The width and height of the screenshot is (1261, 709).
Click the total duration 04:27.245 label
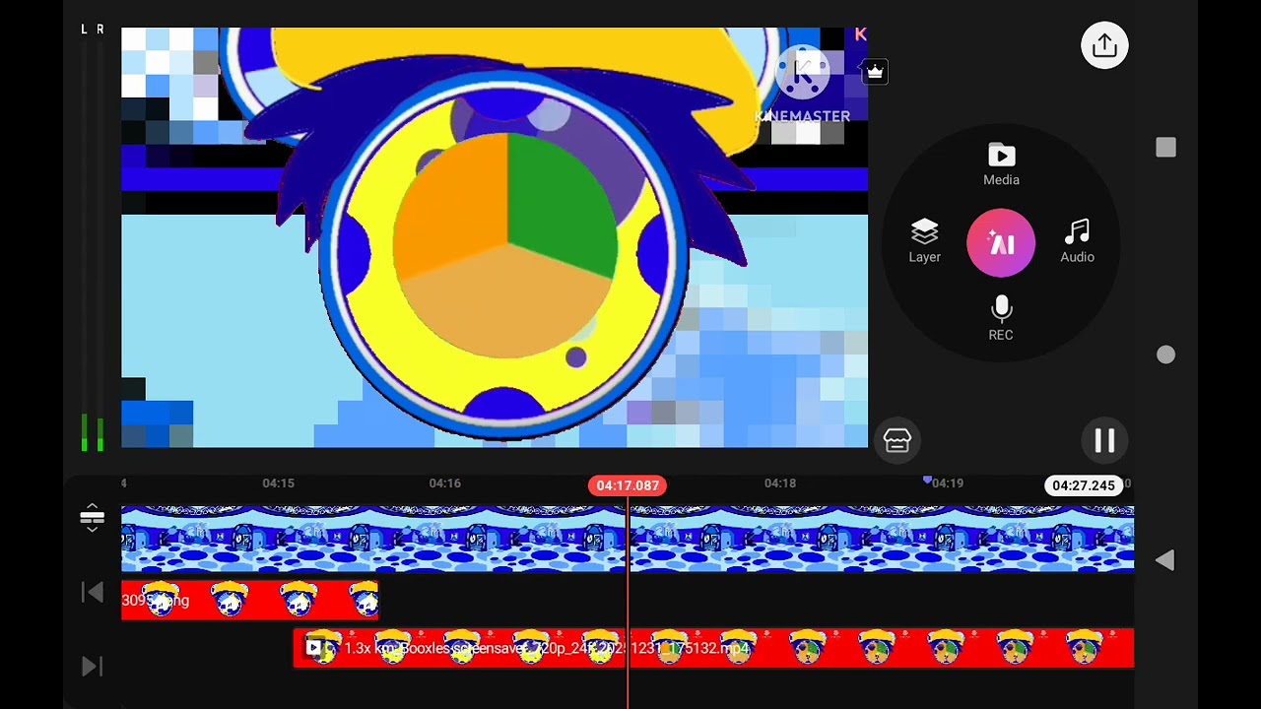[x=1084, y=485]
